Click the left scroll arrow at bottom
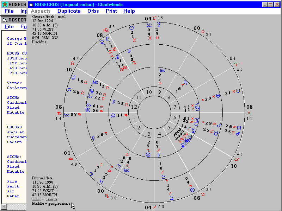The height and width of the screenshot is (211, 282). pyautogui.click(x=4, y=206)
